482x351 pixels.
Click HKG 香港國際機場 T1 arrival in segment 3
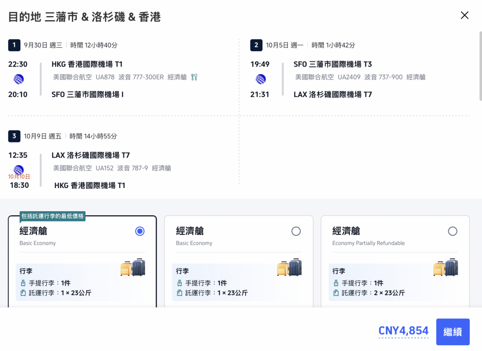coord(90,185)
